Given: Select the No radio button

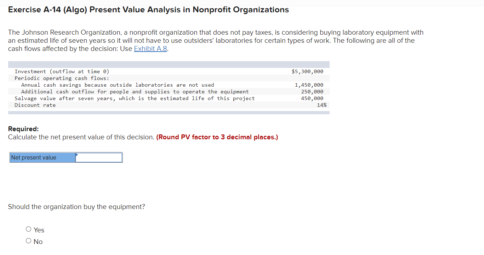Looking at the screenshot, I should pos(28,241).
